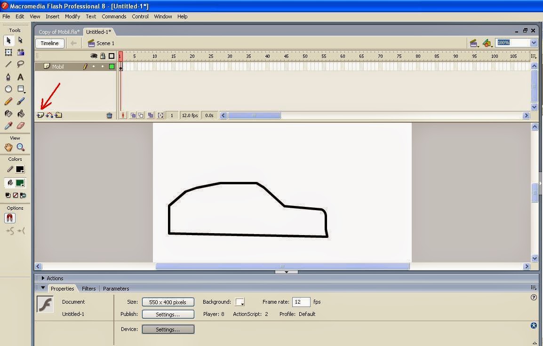Click the Add Motion Guide icon
Image resolution: width=543 pixels, height=346 pixels.
coord(49,115)
